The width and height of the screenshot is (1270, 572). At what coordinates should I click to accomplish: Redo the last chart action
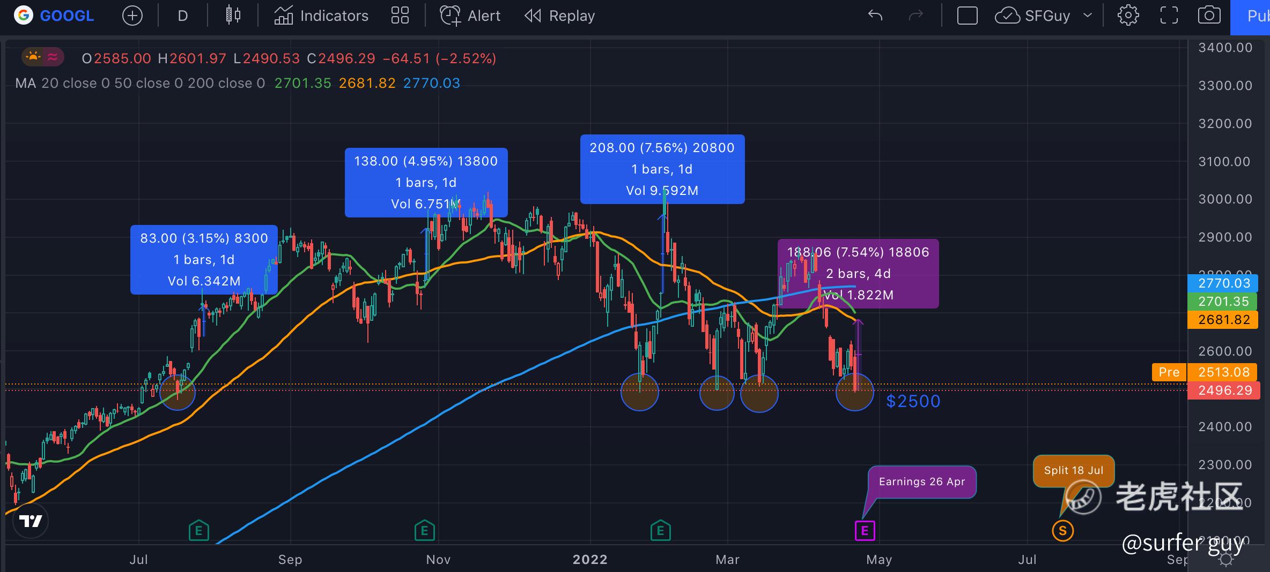pyautogui.click(x=915, y=16)
